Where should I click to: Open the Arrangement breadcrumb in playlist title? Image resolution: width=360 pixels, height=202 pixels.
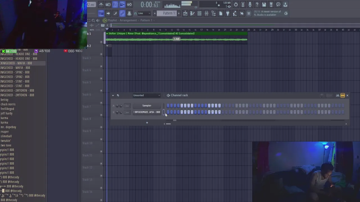click(x=129, y=20)
